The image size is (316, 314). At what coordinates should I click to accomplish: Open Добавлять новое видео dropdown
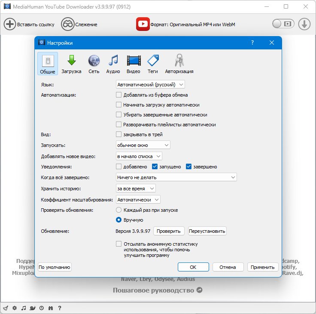139,156
